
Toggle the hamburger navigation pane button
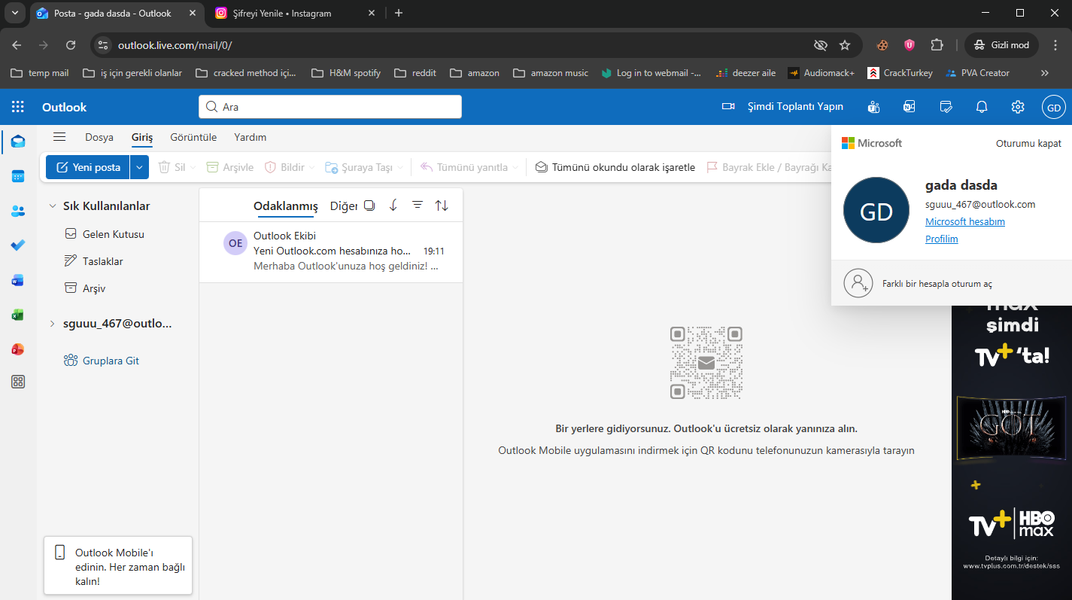(x=59, y=136)
